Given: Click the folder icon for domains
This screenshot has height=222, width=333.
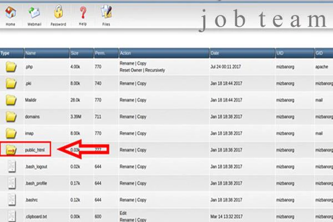Looking at the screenshot, I should (x=11, y=117).
